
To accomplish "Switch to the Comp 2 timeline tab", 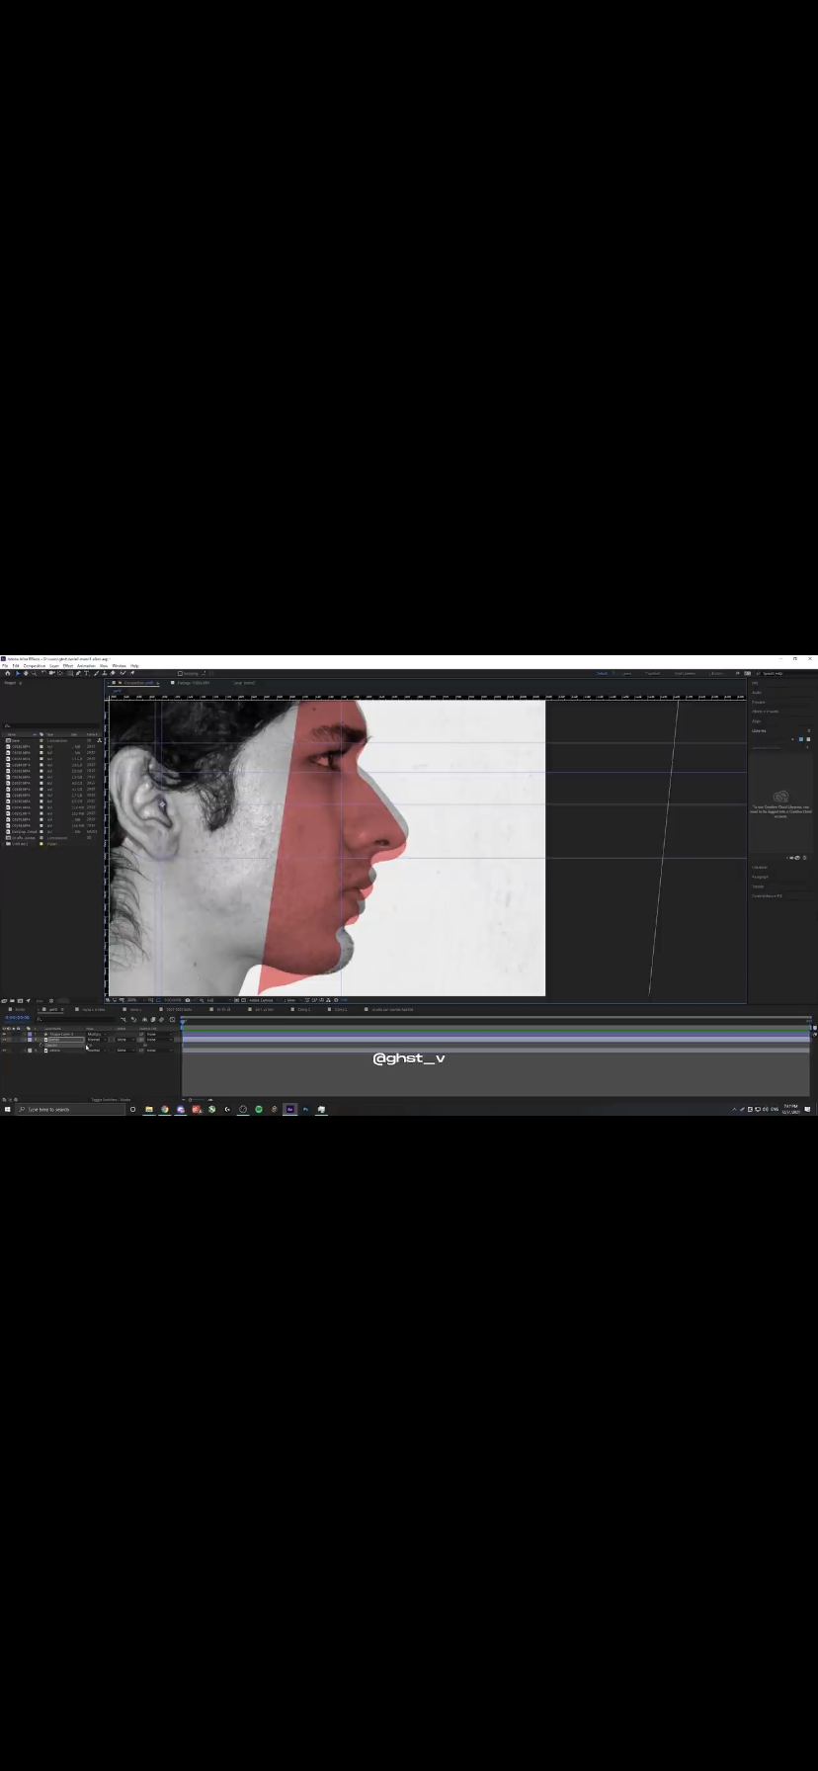I will (x=341, y=1009).
